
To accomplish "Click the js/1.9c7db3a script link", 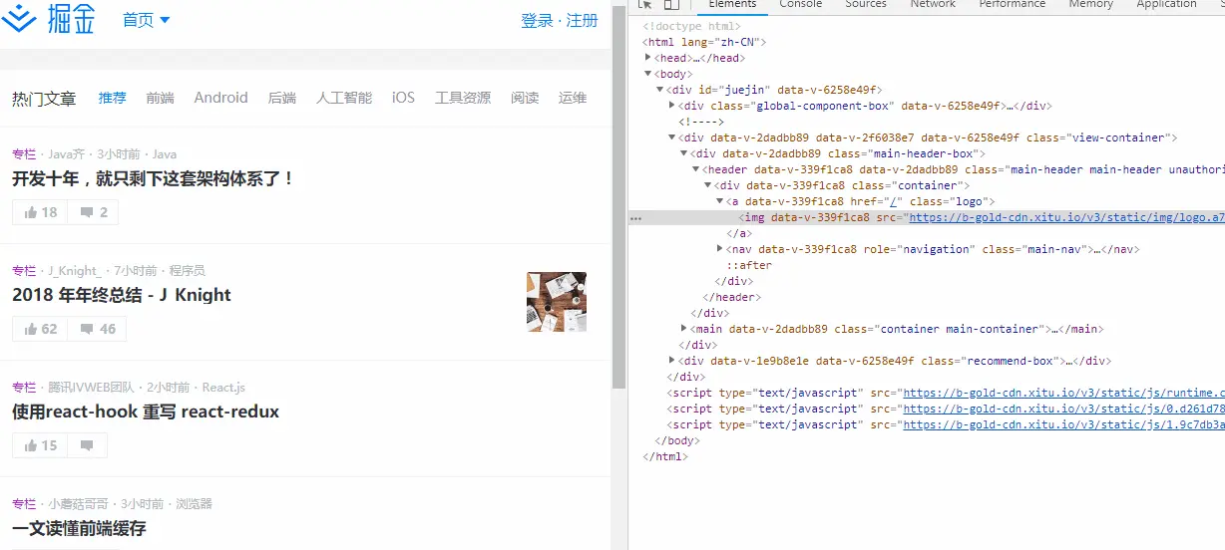I will point(1063,424).
